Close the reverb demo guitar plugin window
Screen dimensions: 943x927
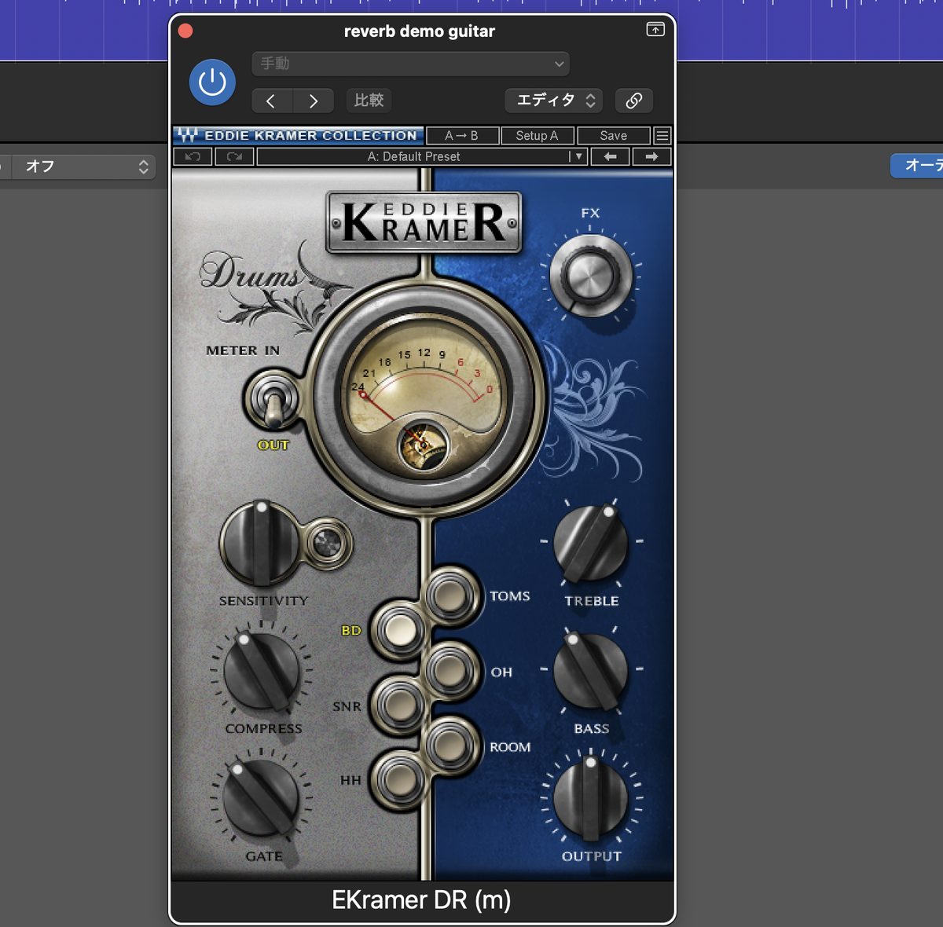click(x=185, y=31)
